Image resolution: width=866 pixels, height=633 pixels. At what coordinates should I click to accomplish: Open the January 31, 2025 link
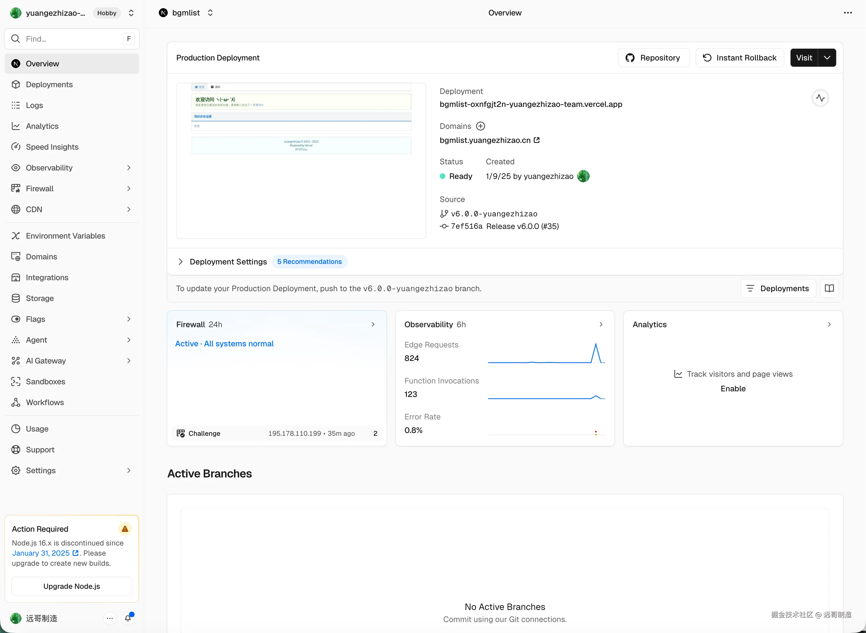[x=45, y=553]
